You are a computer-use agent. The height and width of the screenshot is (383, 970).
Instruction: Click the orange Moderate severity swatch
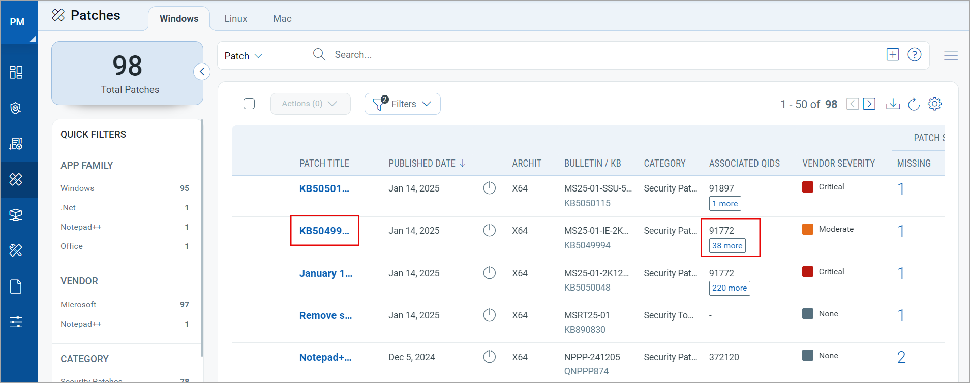[x=807, y=229]
